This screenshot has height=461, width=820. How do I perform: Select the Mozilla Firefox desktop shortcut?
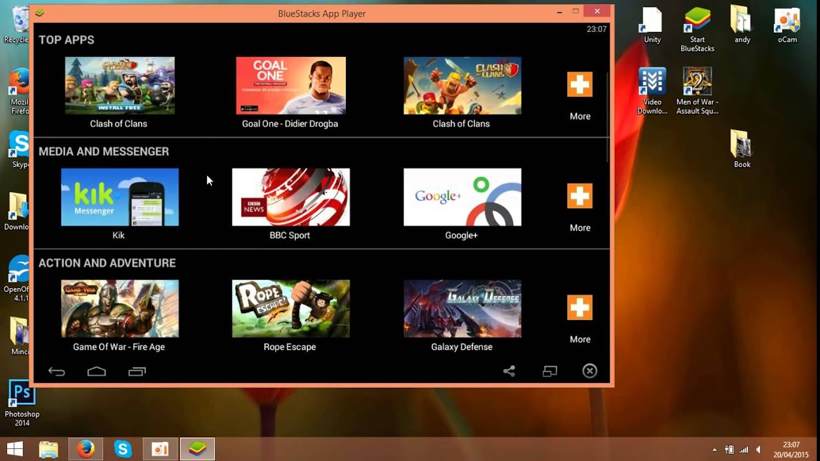(19, 92)
